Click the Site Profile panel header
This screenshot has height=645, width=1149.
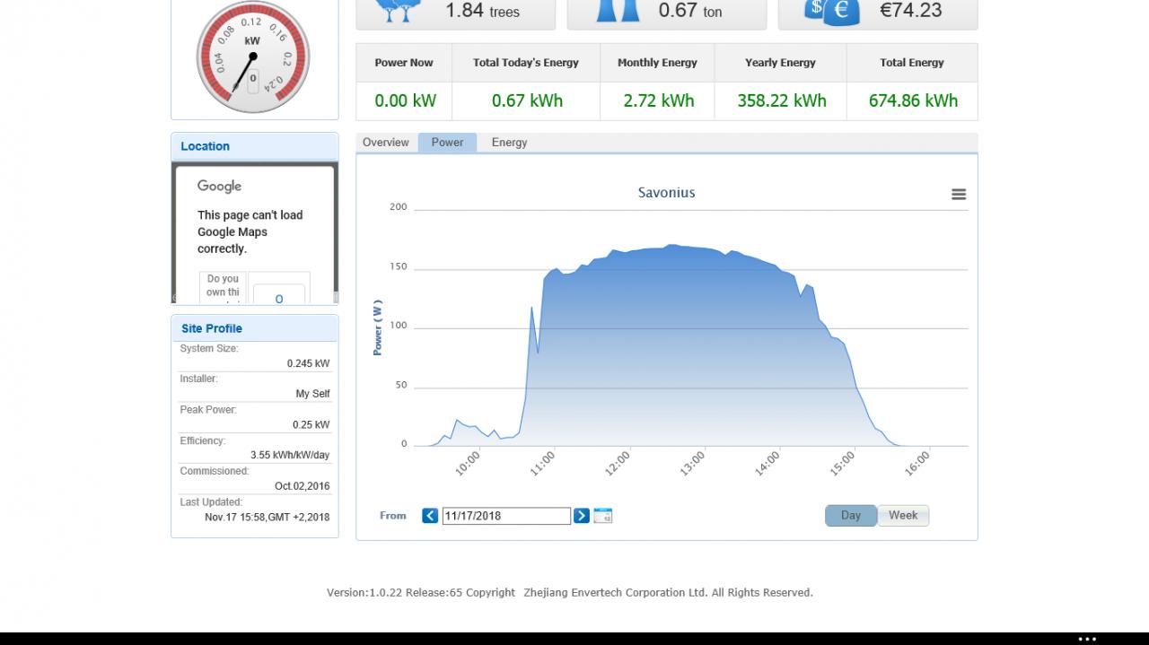[x=255, y=328]
